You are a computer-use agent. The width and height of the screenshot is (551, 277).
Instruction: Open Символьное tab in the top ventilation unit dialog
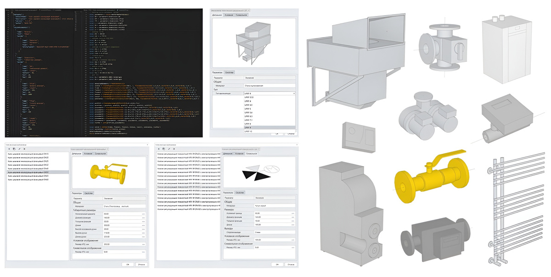(x=241, y=15)
